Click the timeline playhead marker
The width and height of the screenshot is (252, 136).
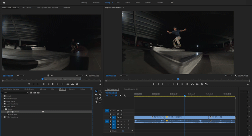click(185, 96)
